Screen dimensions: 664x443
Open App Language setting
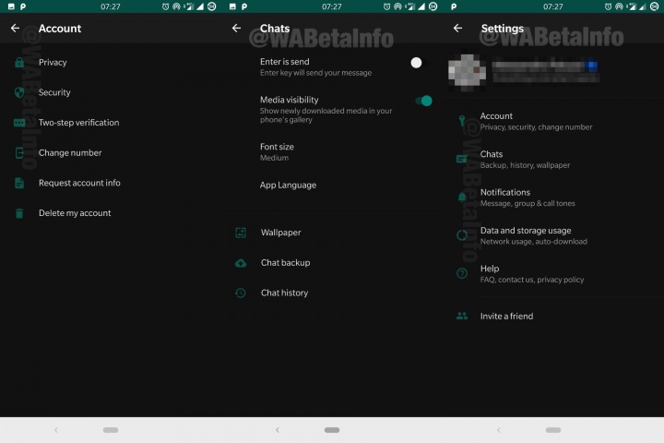(x=332, y=186)
